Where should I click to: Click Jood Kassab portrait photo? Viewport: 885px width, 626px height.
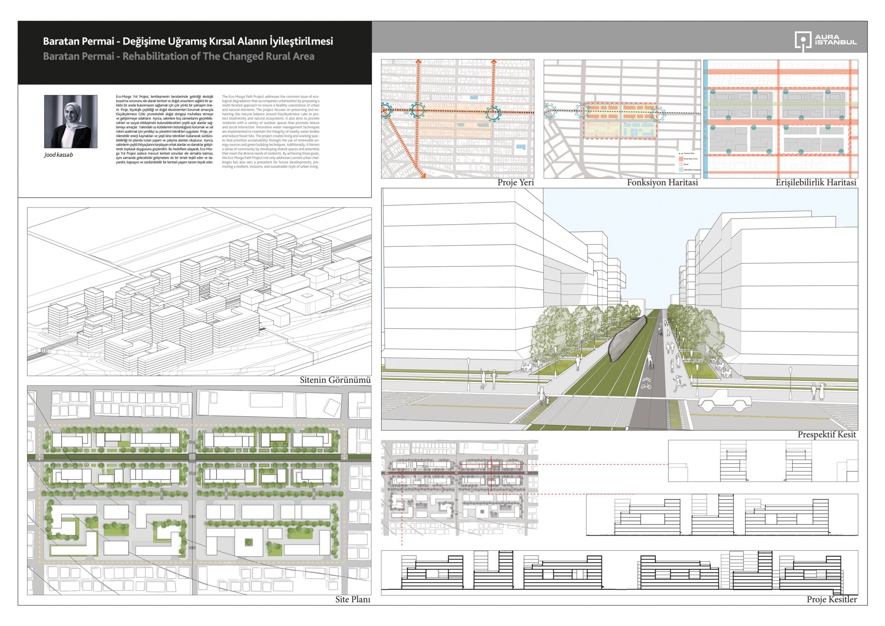point(71,121)
